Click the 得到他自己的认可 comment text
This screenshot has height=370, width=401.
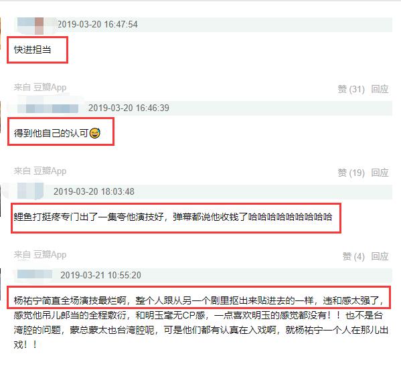coord(51,133)
